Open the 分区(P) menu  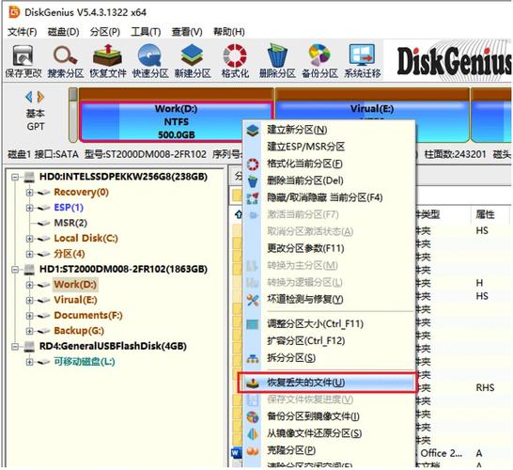click(x=105, y=32)
